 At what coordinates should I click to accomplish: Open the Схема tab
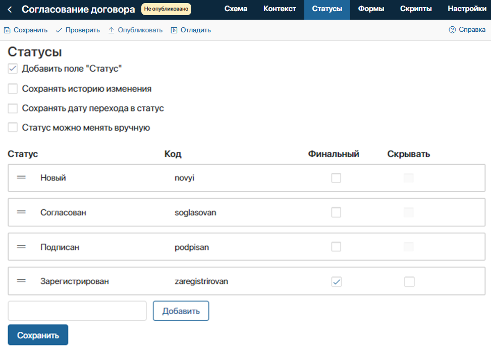click(x=236, y=9)
